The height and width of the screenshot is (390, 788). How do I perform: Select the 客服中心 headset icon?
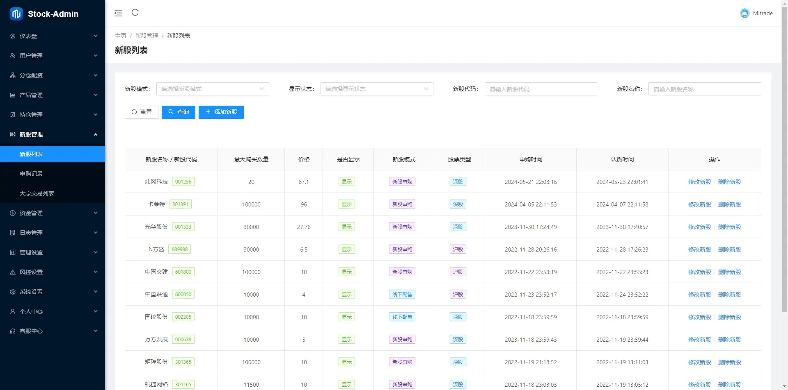point(12,331)
